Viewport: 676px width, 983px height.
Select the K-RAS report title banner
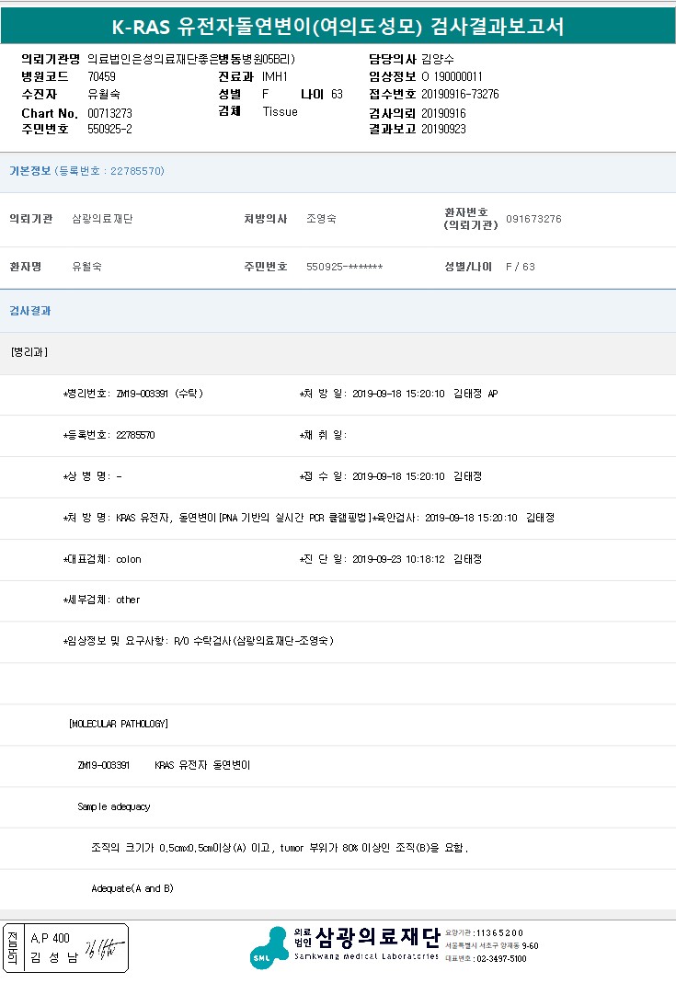(338, 28)
